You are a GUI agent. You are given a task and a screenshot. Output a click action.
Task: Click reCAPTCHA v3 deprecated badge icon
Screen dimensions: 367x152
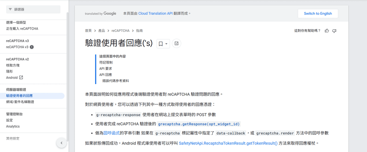pos(32,47)
